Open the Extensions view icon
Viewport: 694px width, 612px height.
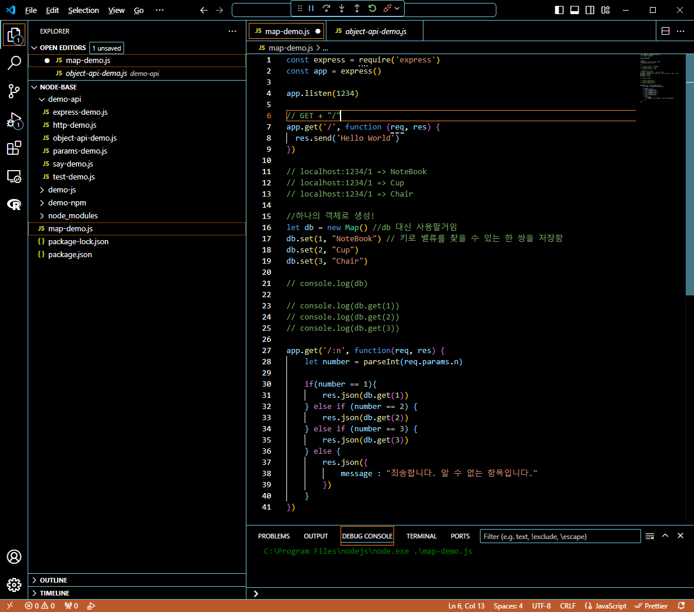(14, 148)
